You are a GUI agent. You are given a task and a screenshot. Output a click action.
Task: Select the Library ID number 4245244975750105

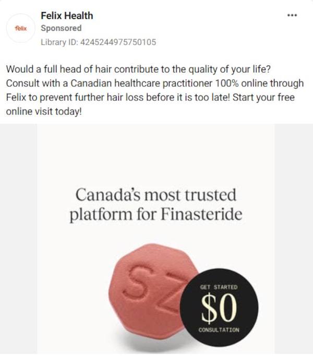pos(117,42)
